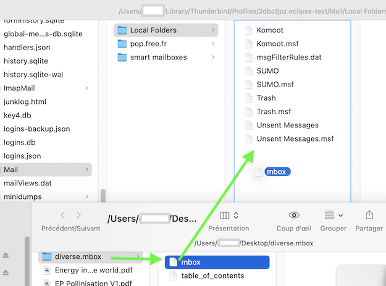The width and height of the screenshot is (386, 286).
Task: Go forward with the Suivant arrow
Action: [x=78, y=215]
